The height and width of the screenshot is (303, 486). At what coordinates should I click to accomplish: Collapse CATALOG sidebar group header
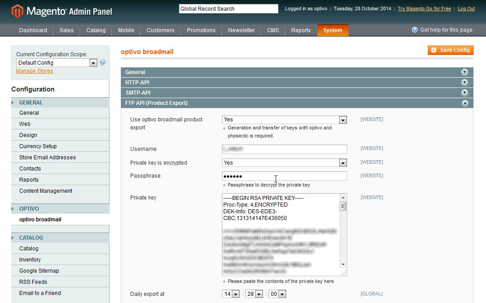60,238
